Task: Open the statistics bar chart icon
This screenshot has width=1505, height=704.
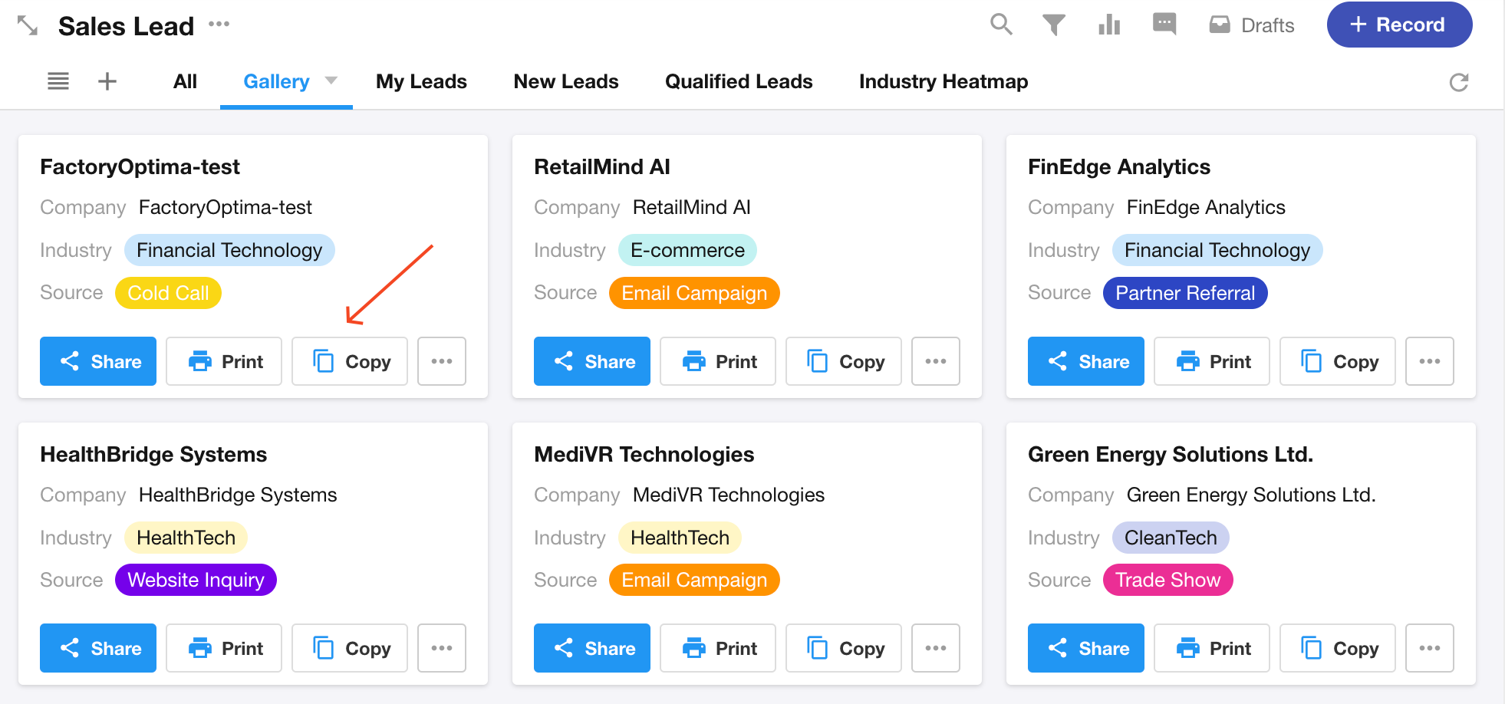Action: tap(1109, 25)
